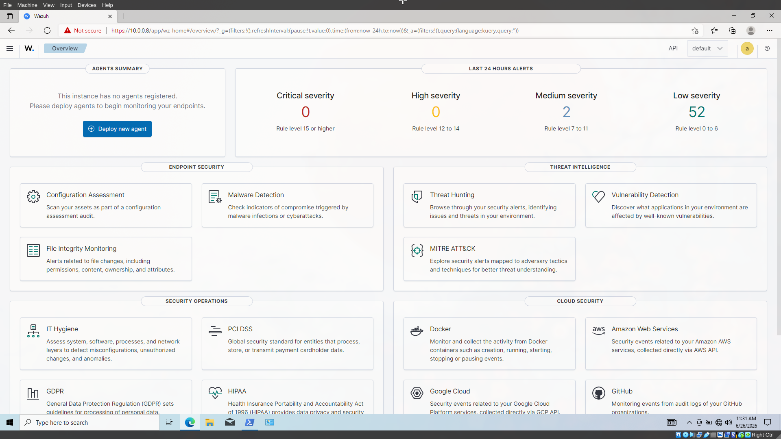Open Task View on the taskbar
Image resolution: width=781 pixels, height=439 pixels.
click(169, 422)
